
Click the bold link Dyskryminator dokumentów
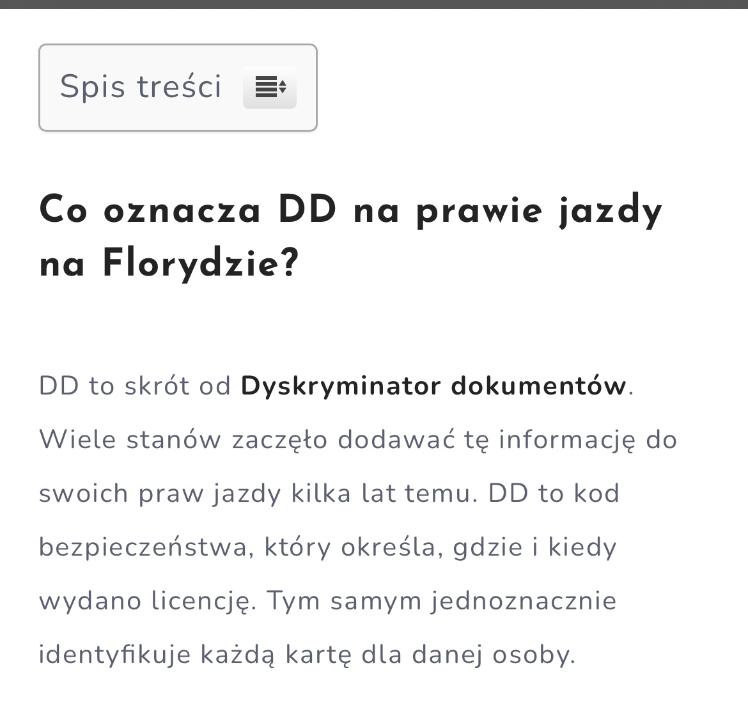pos(432,386)
